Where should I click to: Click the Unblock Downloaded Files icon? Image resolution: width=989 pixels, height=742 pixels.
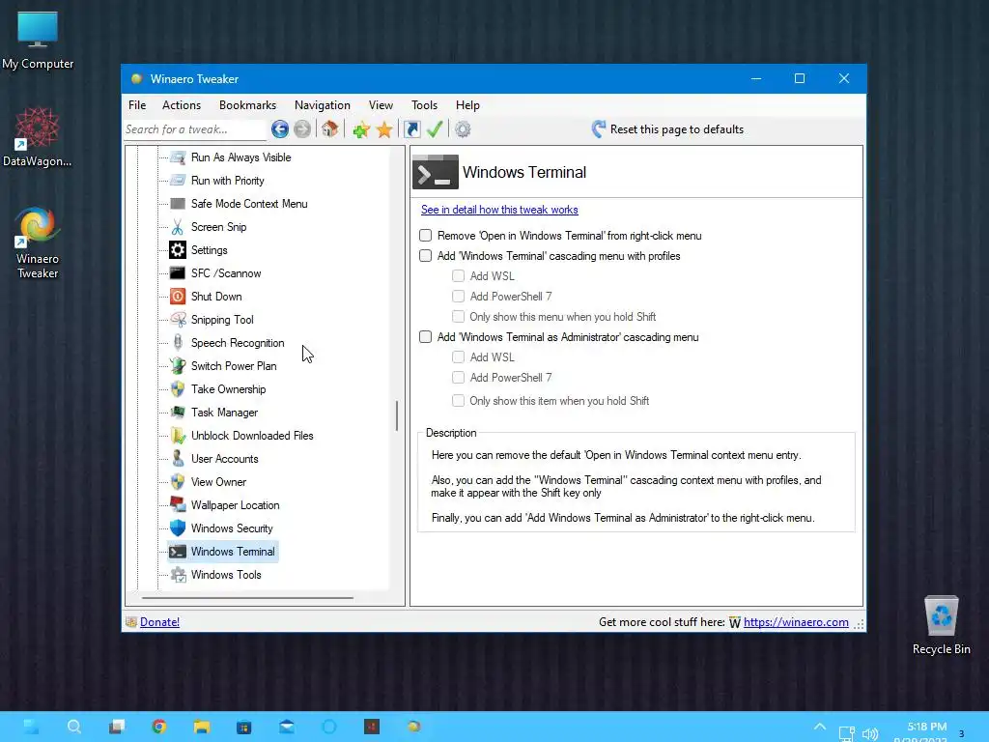178,436
